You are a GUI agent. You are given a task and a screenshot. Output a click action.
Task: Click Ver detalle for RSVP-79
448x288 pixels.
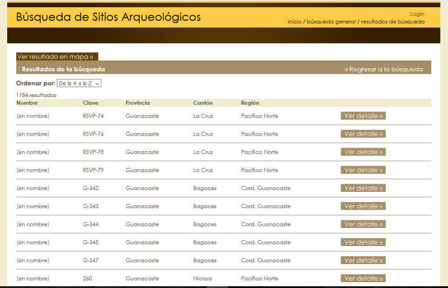pyautogui.click(x=363, y=170)
